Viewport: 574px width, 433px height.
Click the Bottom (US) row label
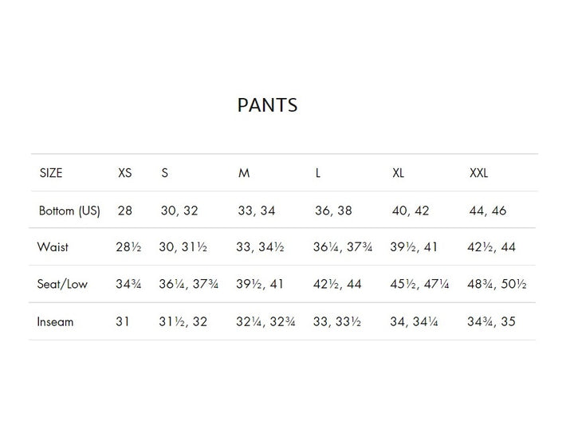click(x=69, y=211)
